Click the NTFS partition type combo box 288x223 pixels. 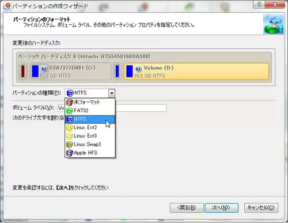(90, 93)
